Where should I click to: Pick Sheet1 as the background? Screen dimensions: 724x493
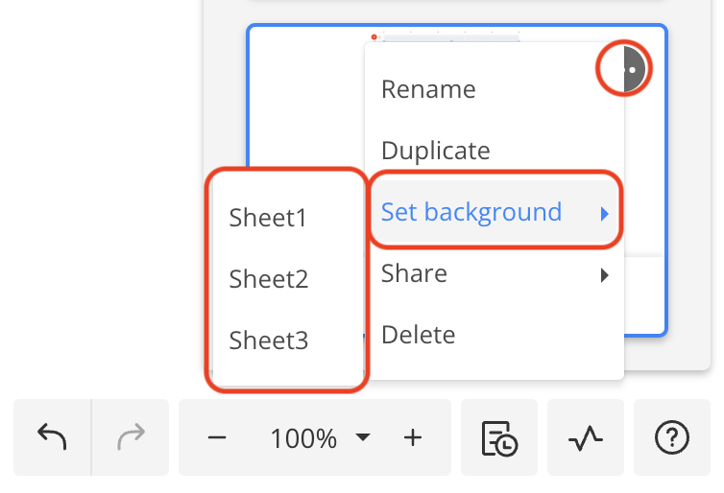click(268, 218)
